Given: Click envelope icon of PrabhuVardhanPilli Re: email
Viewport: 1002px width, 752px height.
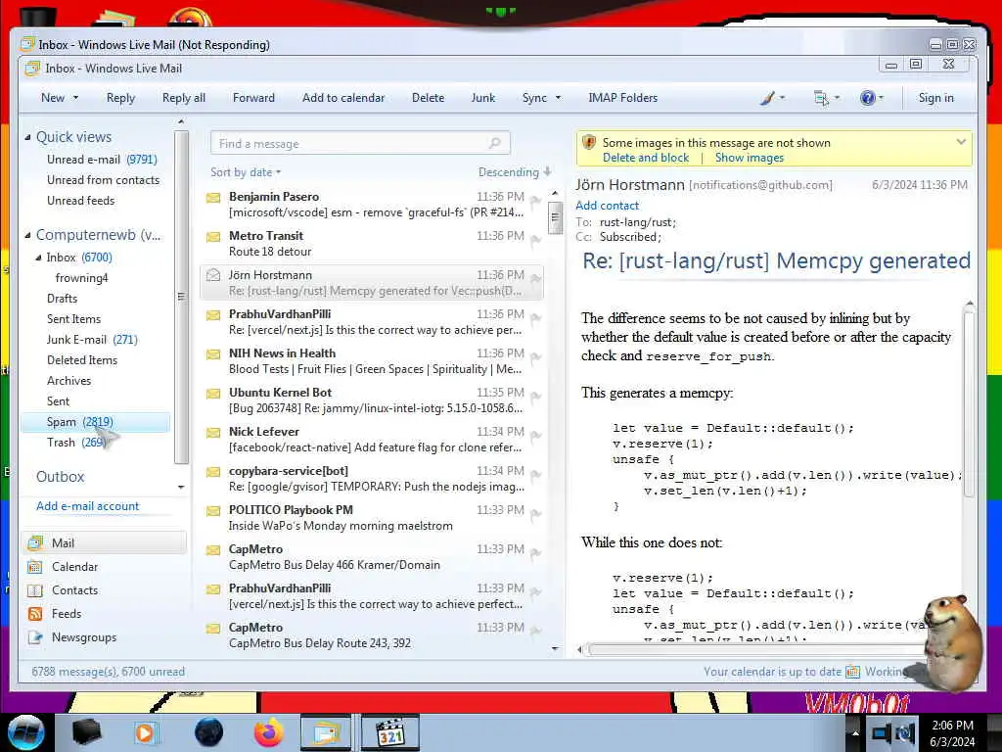Looking at the screenshot, I should [213, 314].
